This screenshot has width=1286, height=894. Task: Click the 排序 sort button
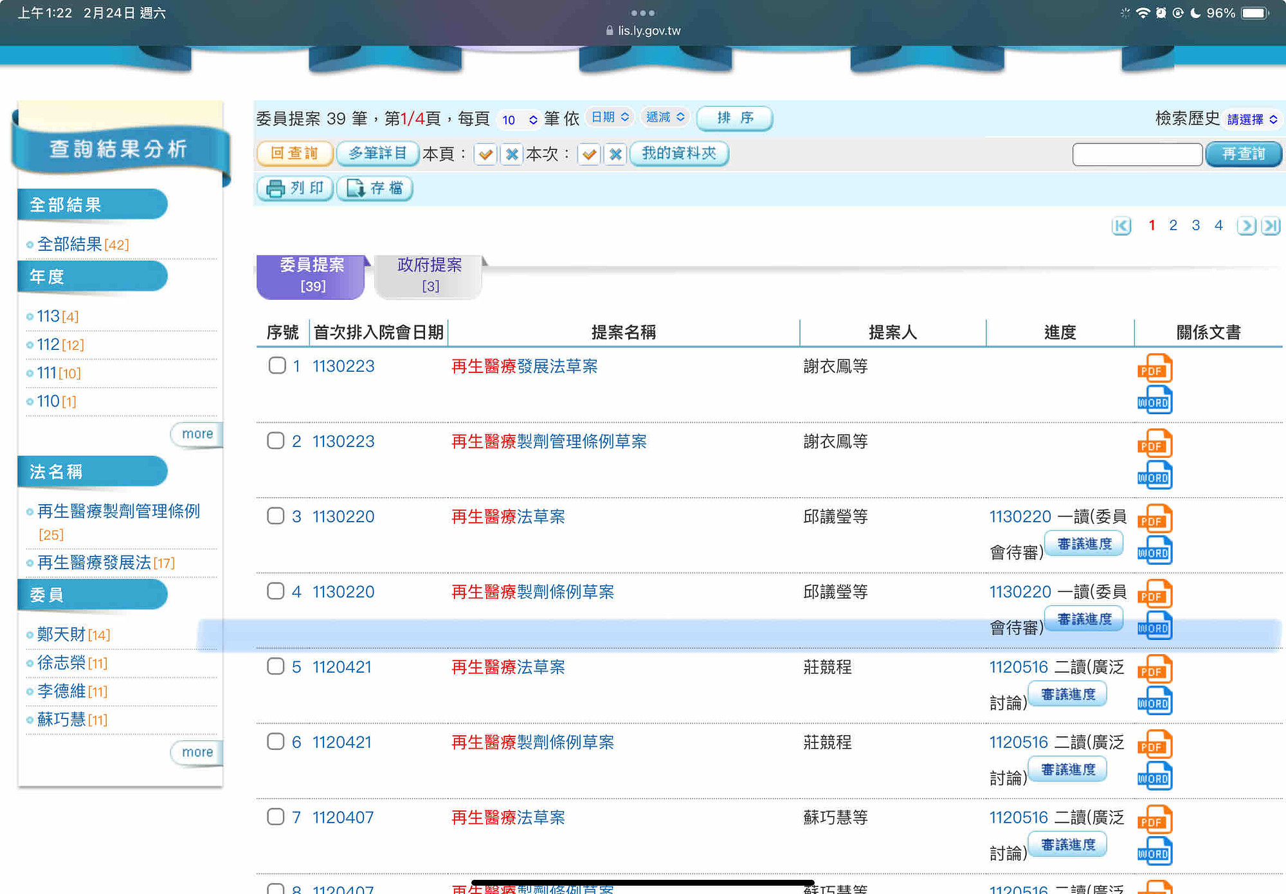point(735,118)
